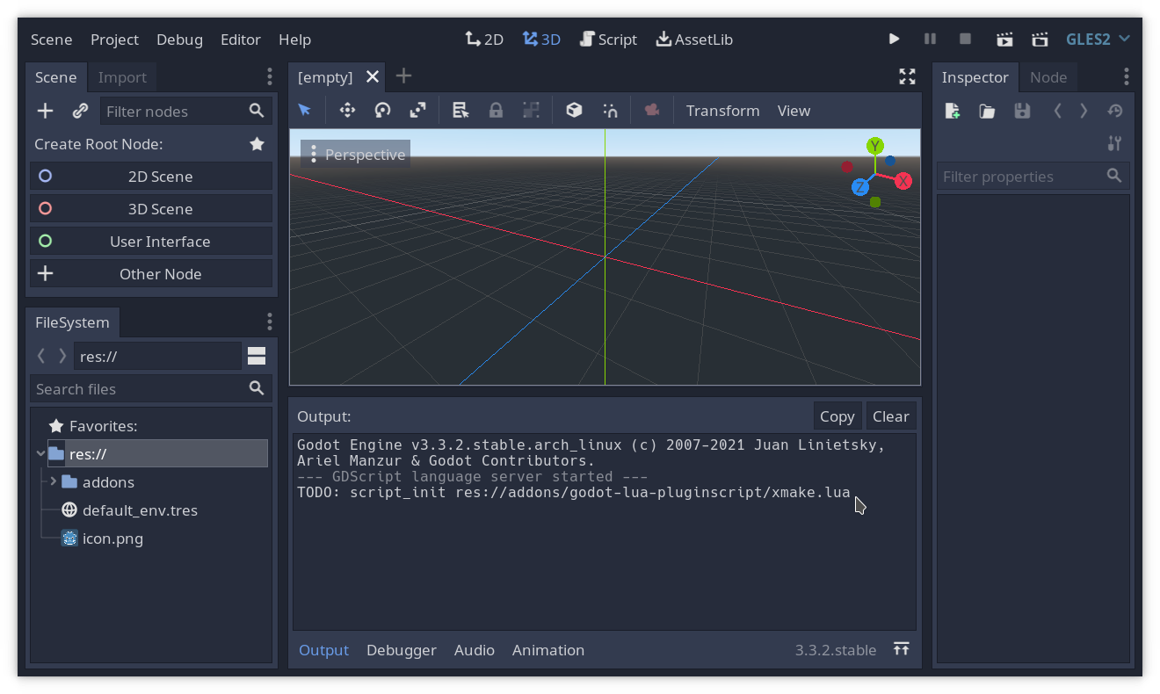The height and width of the screenshot is (694, 1160).
Task: Click the distraction-free mode expand icon
Action: [908, 76]
